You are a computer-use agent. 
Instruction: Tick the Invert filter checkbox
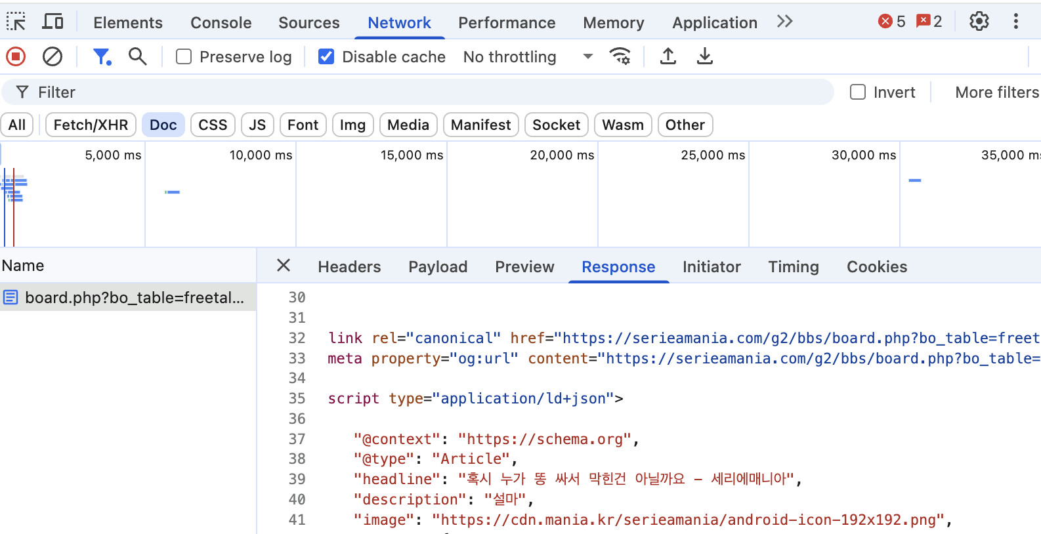tap(858, 92)
